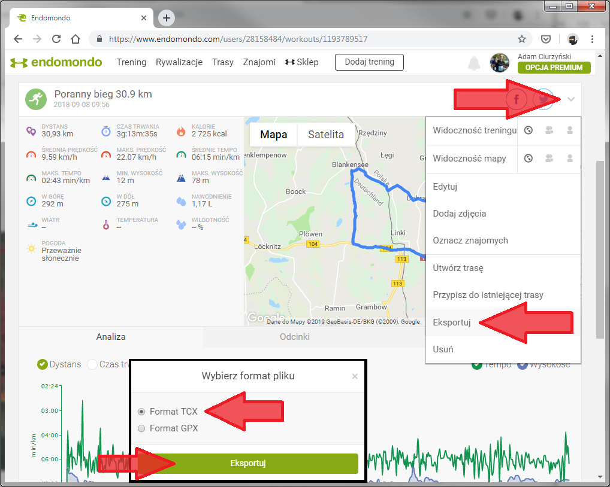Viewport: 610px width, 487px height.
Task: Open the browser three-dot menu
Action: click(593, 39)
